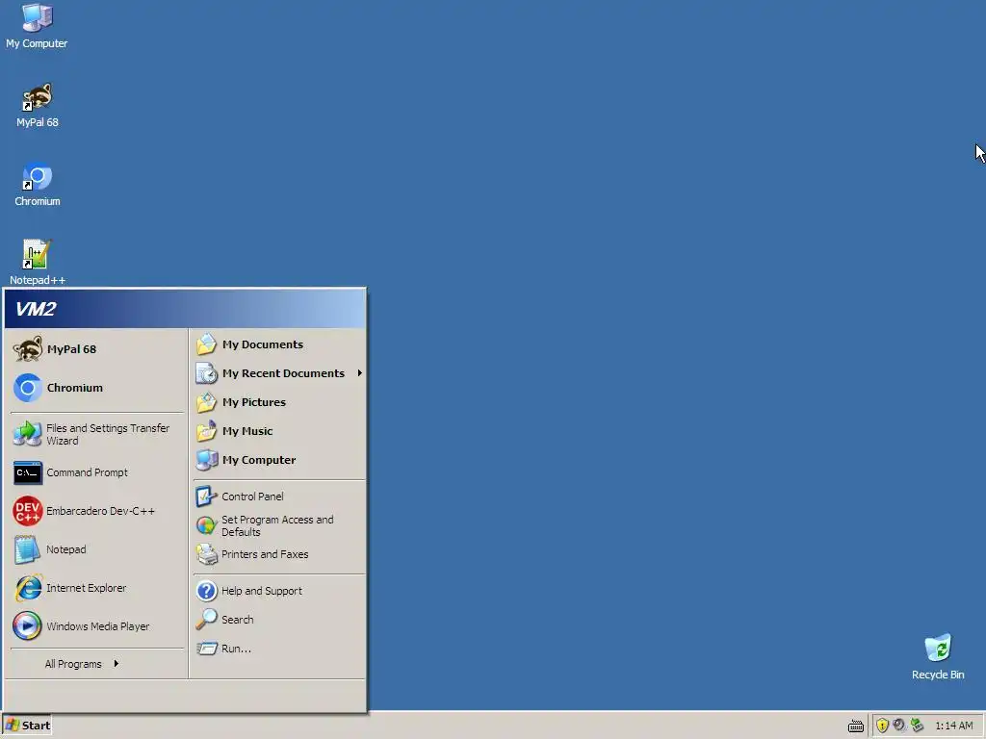This screenshot has width=986, height=739.
Task: Open My Documents folder
Action: tap(278, 344)
